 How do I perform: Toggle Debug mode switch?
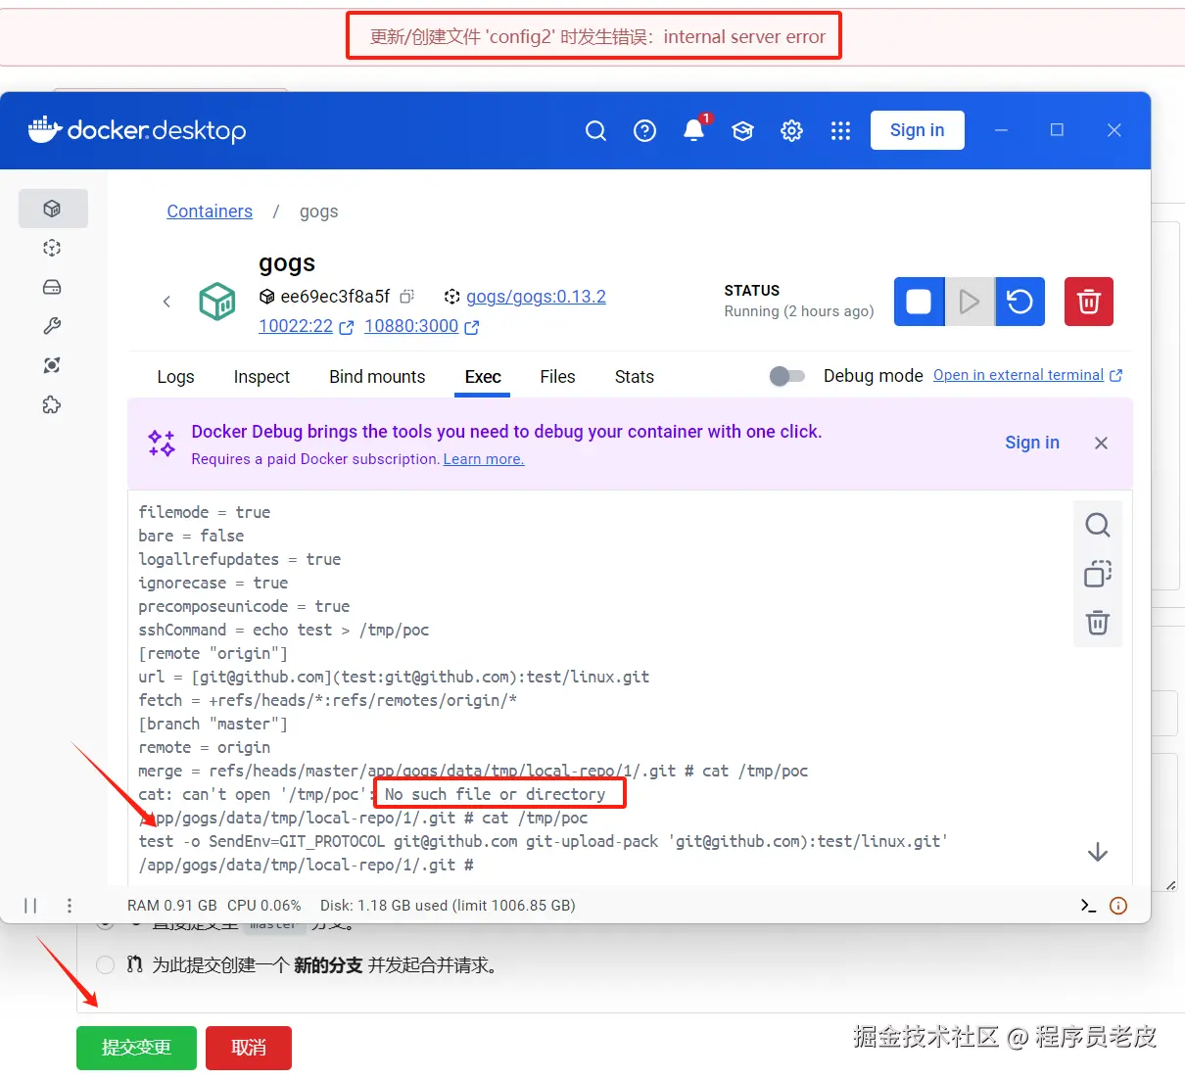tap(786, 376)
